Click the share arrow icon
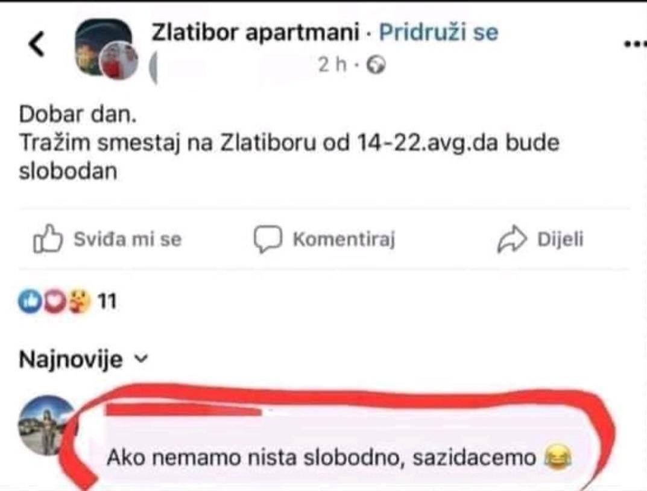Viewport: 647px width, 491px height. click(512, 239)
